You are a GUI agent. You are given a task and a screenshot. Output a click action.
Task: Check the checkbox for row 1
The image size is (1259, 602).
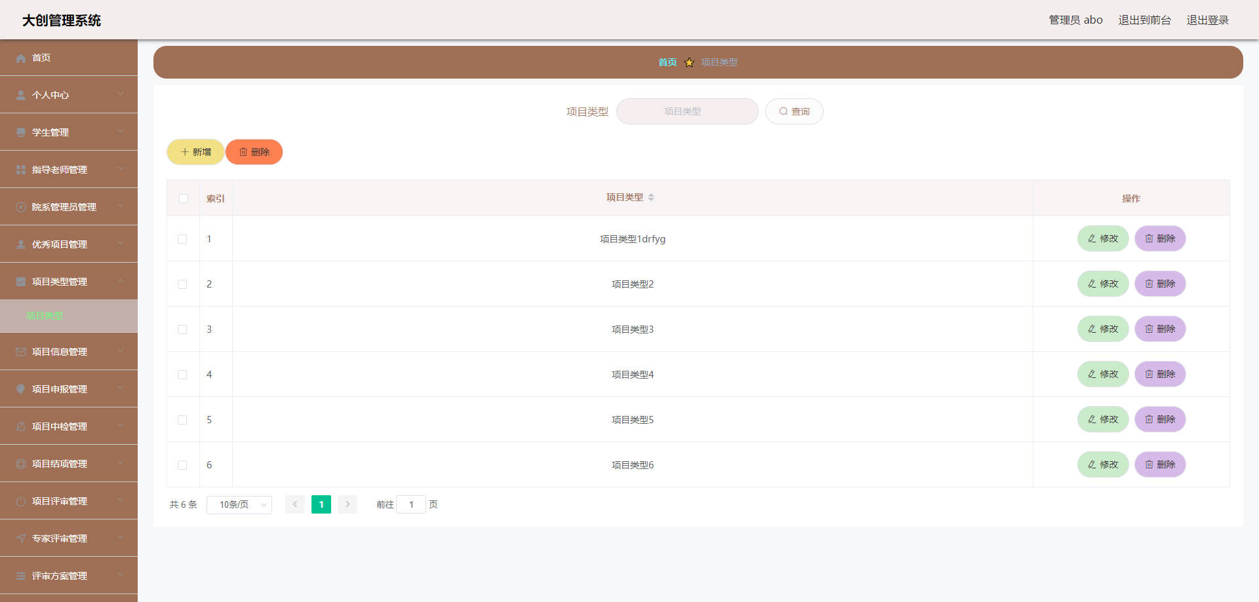(182, 239)
